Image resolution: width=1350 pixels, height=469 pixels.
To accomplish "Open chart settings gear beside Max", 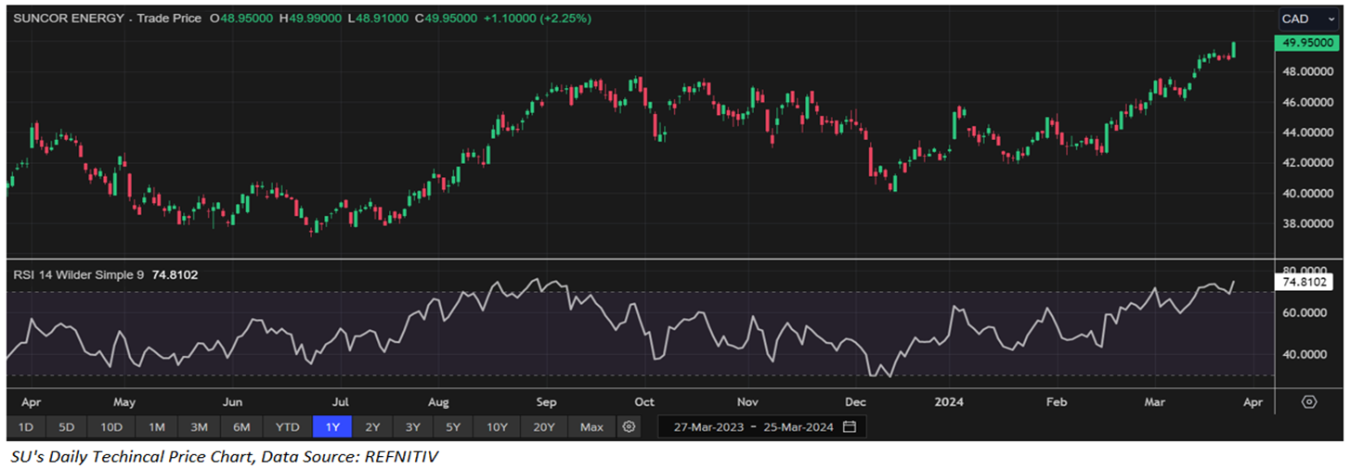I will (630, 427).
